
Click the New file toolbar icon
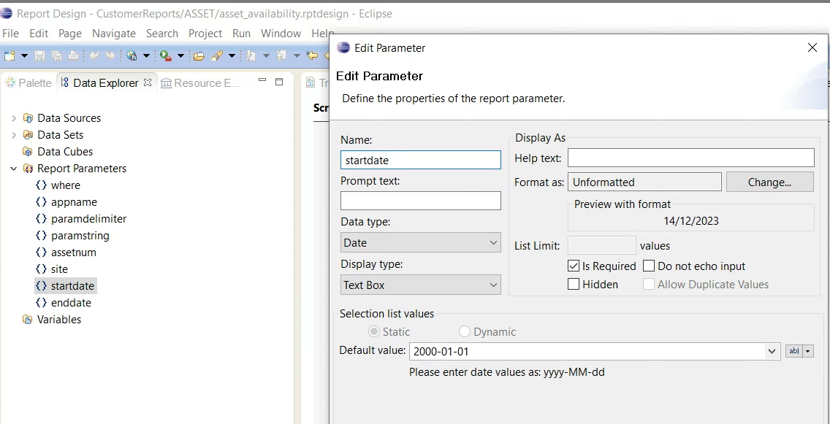[x=9, y=55]
